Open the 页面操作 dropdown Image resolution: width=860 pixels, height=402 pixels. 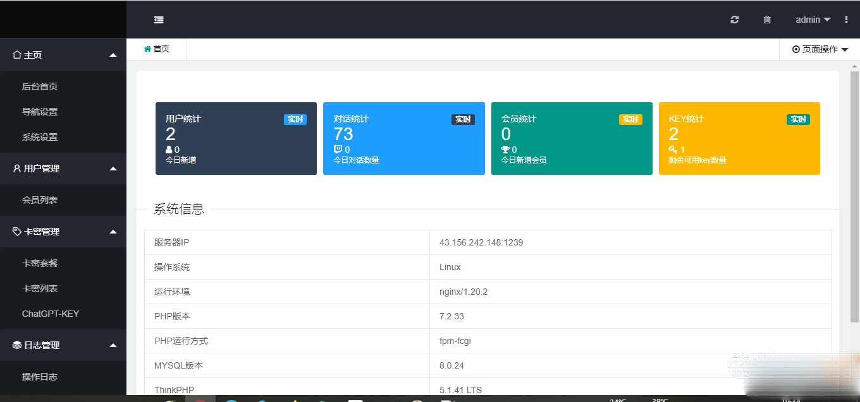(820, 49)
